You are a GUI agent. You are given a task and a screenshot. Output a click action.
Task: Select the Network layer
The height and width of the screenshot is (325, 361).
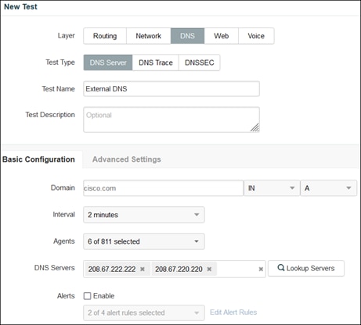pos(149,36)
